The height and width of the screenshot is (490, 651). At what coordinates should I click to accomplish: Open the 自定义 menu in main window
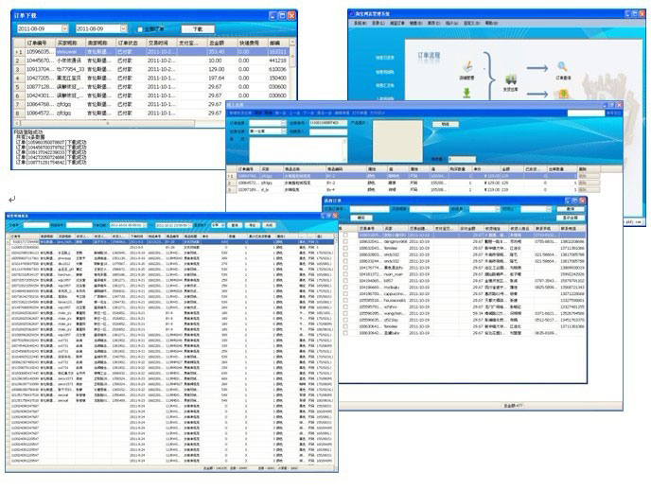471,24
